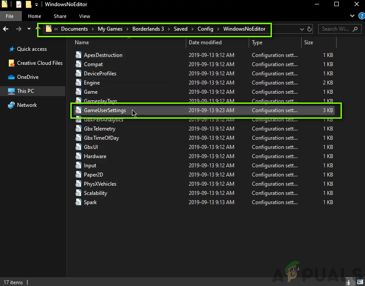Open the Quick Access Toolbar customize dropdown

pos(37,4)
